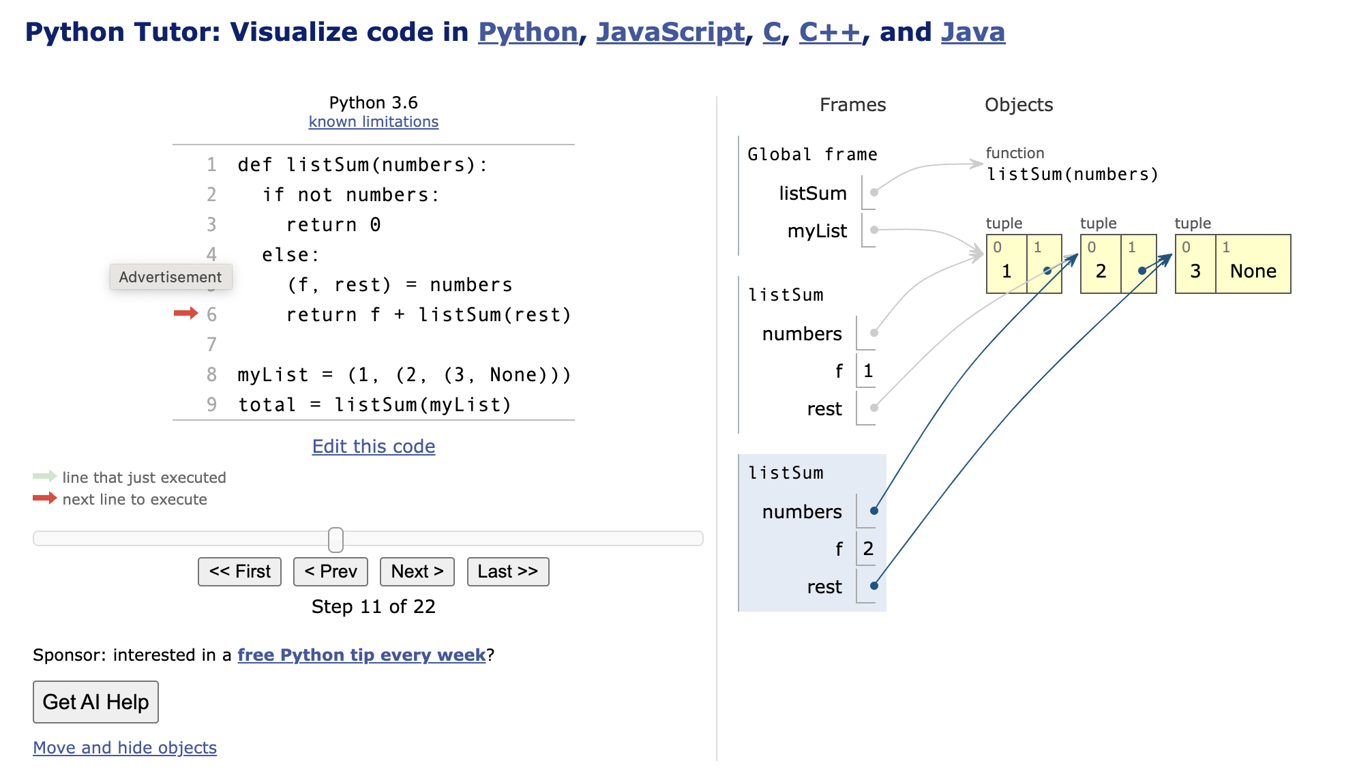Go back one step with < Prev
The image size is (1372, 776).
point(331,571)
